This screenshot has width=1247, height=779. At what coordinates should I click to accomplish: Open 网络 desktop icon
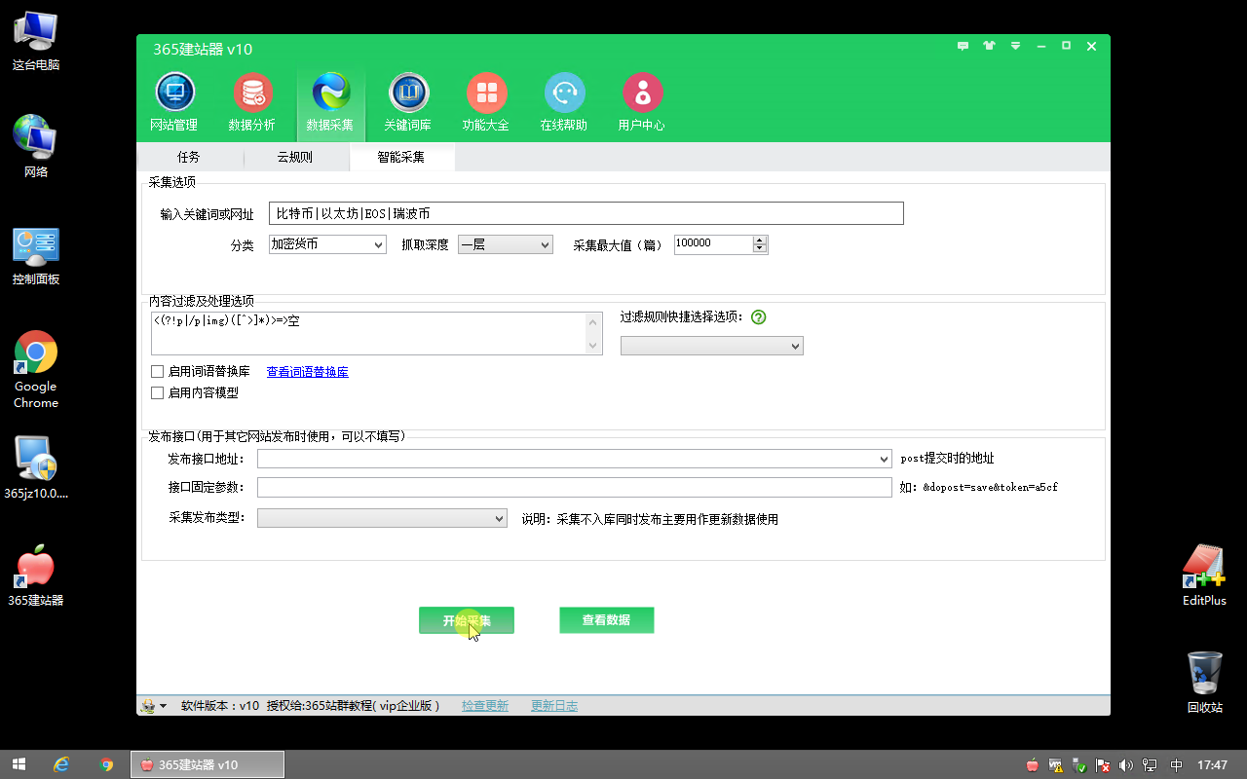click(x=36, y=146)
